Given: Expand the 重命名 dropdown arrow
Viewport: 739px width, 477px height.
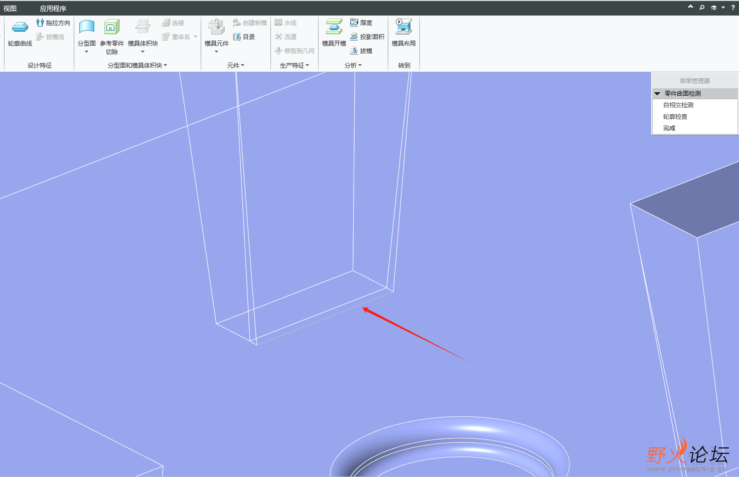Looking at the screenshot, I should (x=195, y=37).
